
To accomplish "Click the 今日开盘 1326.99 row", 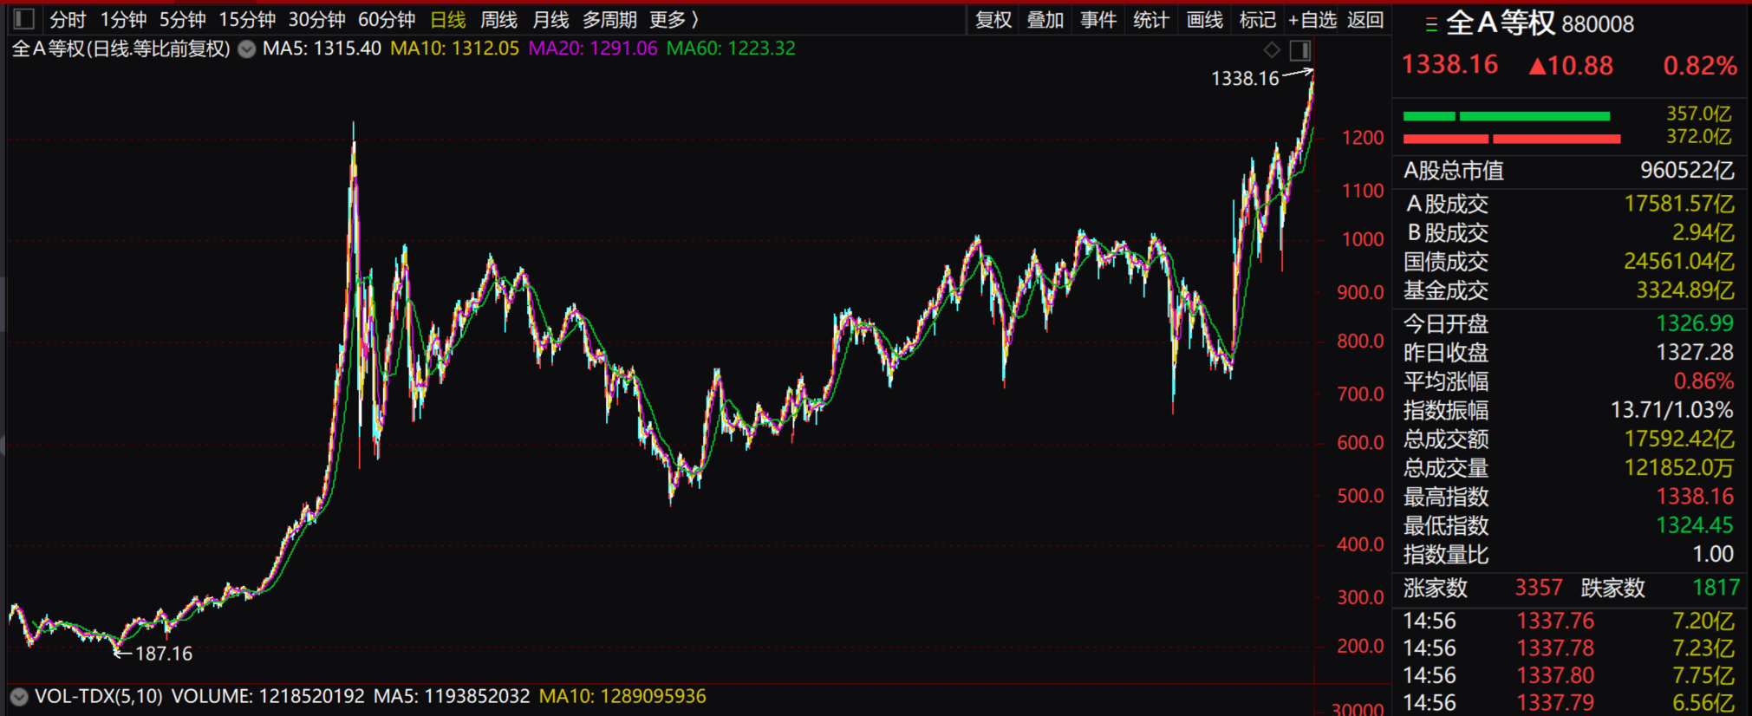I will pyautogui.click(x=1569, y=323).
